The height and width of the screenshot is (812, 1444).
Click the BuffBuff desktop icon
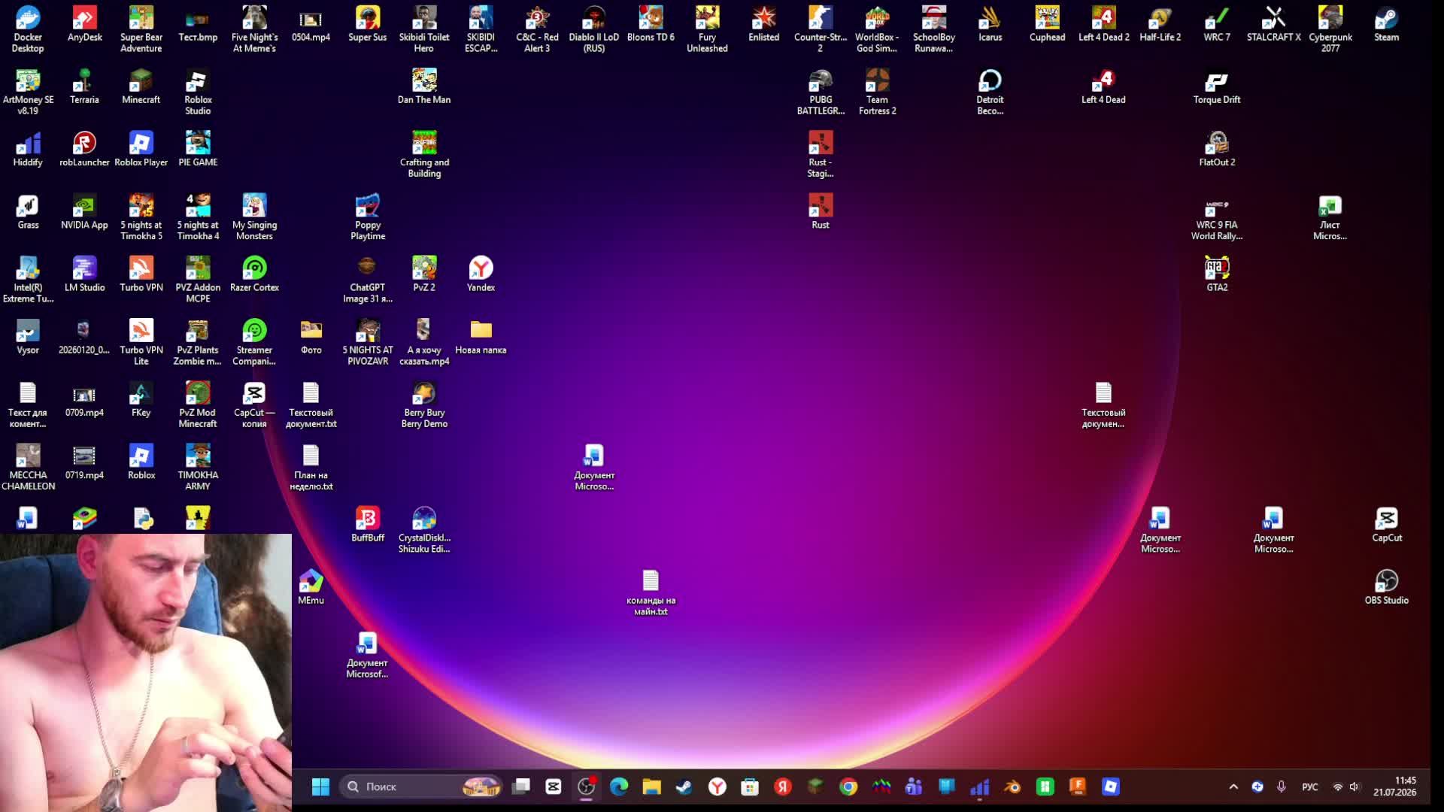(x=368, y=524)
